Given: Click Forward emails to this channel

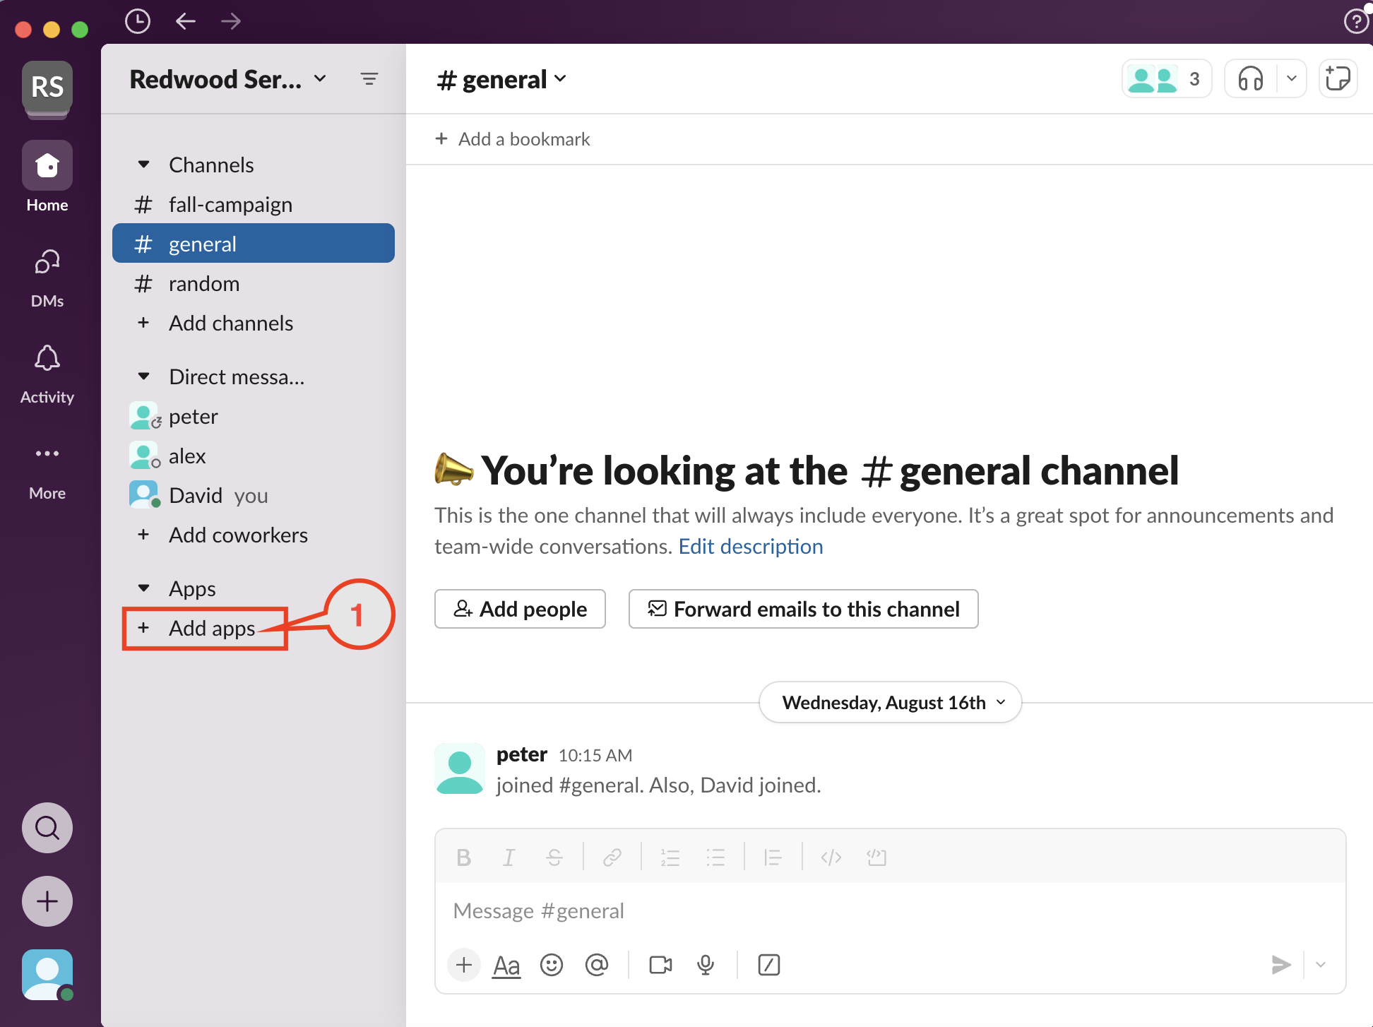Looking at the screenshot, I should (x=804, y=609).
